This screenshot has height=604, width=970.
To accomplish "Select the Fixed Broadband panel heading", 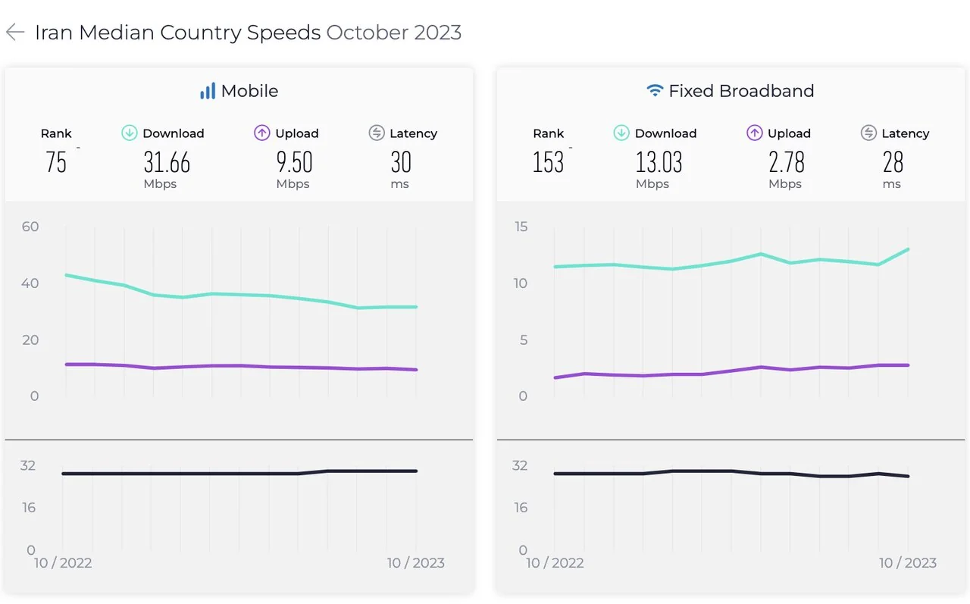I will tap(740, 91).
